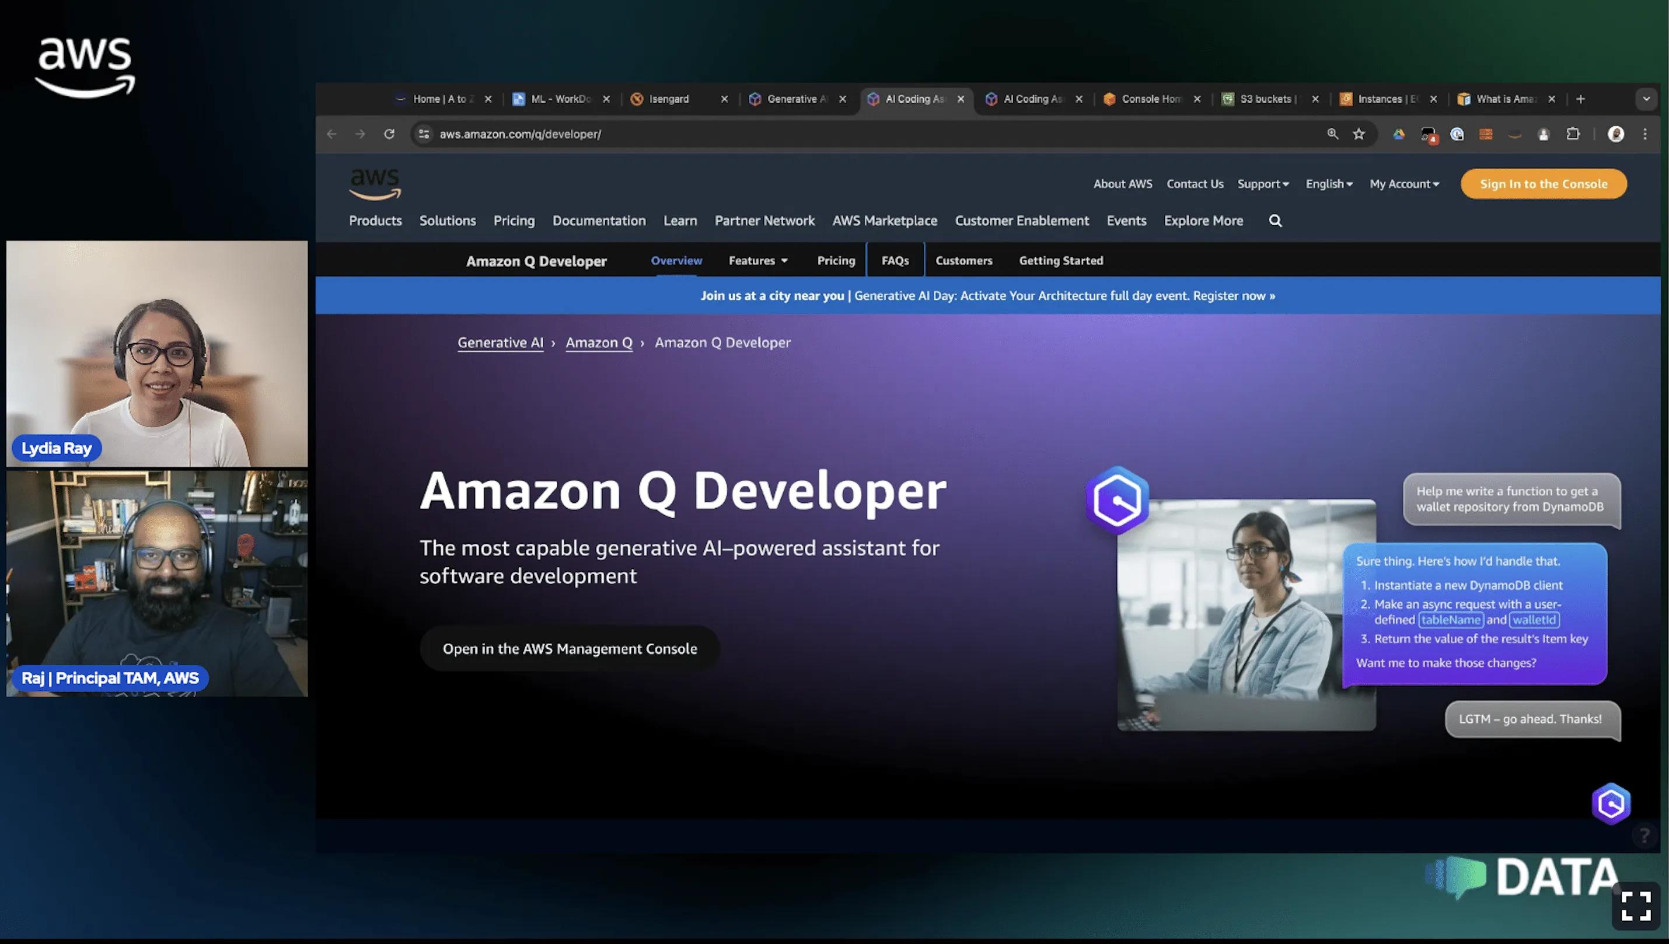Select the FAQs tab
1669x944 pixels.
click(895, 261)
